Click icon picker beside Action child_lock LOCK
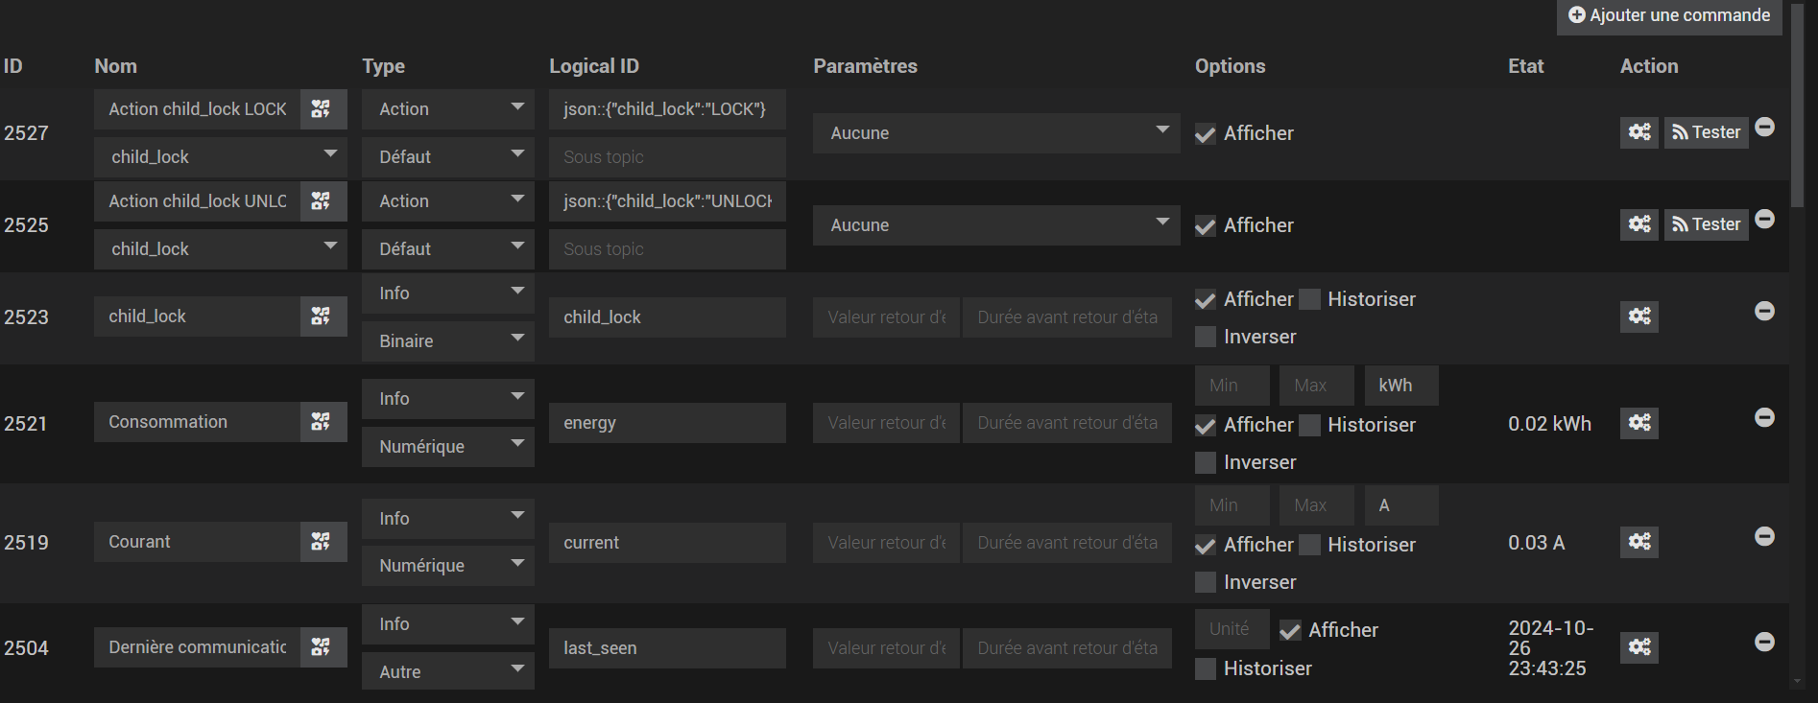1818x703 pixels. click(x=322, y=109)
